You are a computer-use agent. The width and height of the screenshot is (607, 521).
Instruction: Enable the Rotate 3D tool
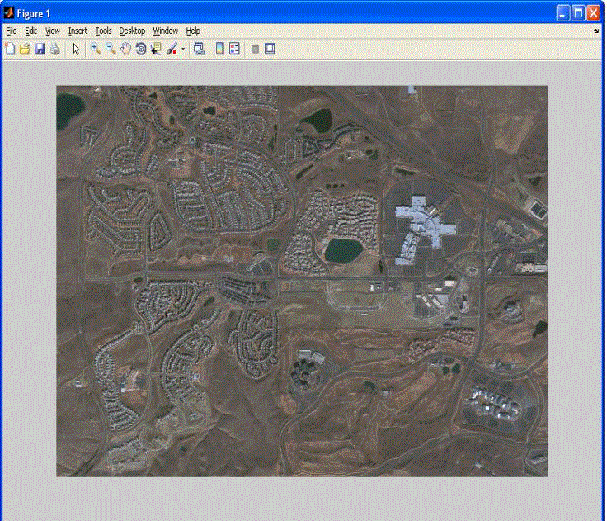[141, 49]
